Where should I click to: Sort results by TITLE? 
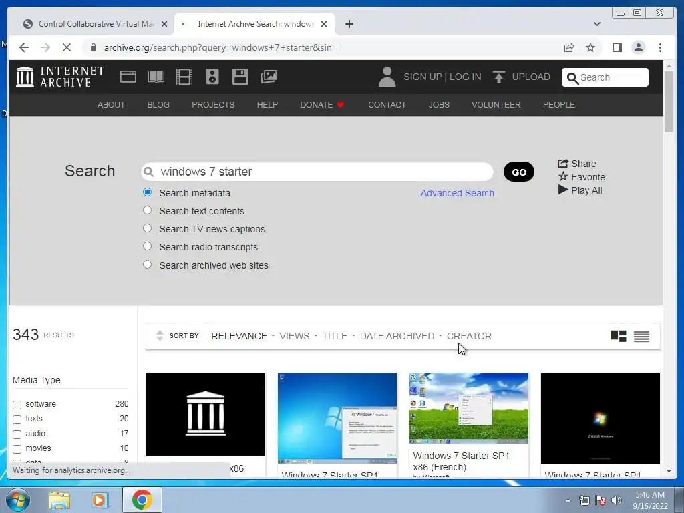tap(335, 336)
